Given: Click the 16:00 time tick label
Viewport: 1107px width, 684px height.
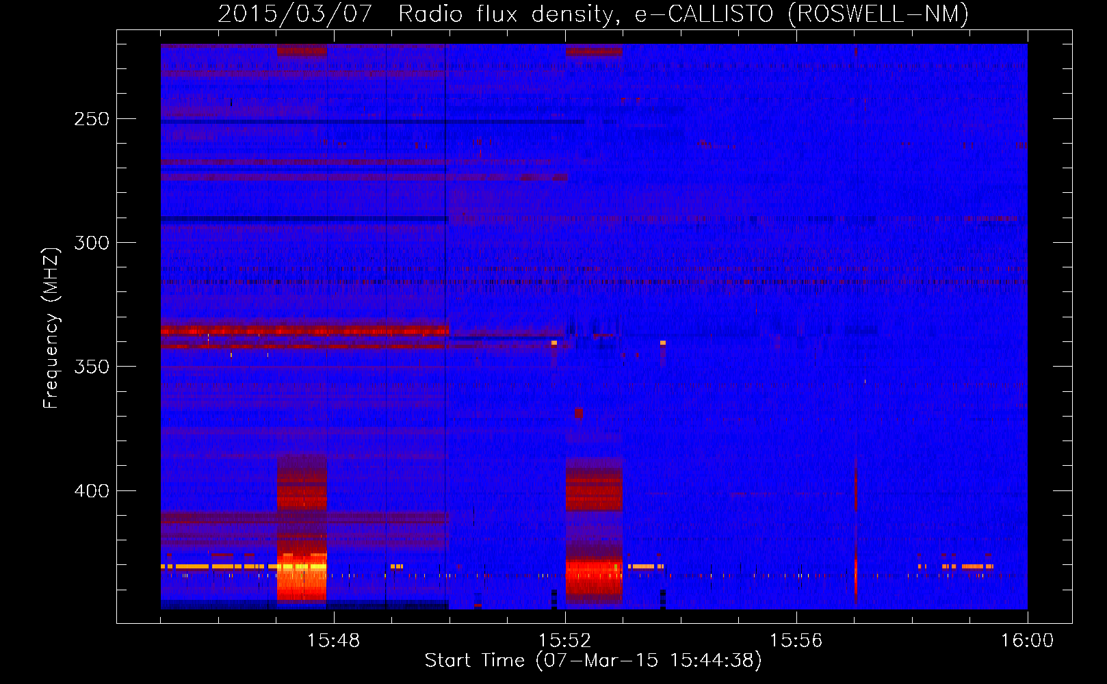Looking at the screenshot, I should click(x=1027, y=641).
